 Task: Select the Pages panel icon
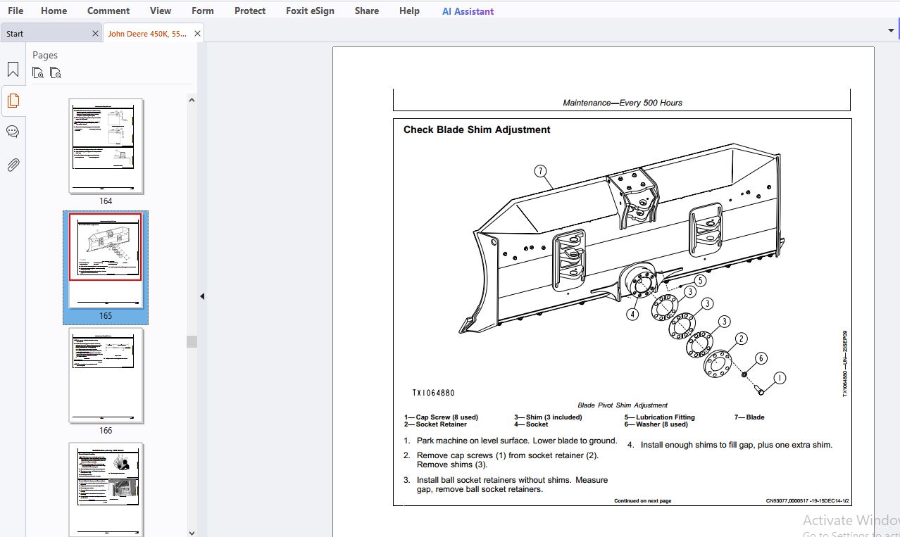[x=13, y=101]
